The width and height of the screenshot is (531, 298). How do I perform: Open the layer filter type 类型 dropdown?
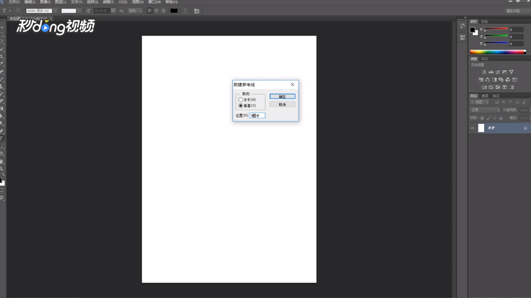pos(480,102)
